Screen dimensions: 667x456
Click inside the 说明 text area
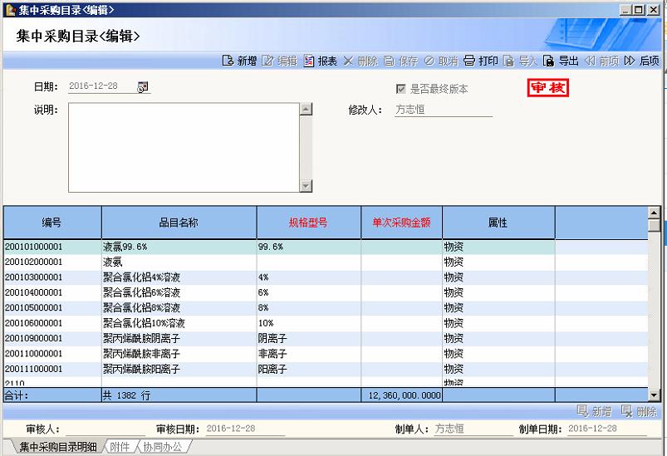[183, 147]
